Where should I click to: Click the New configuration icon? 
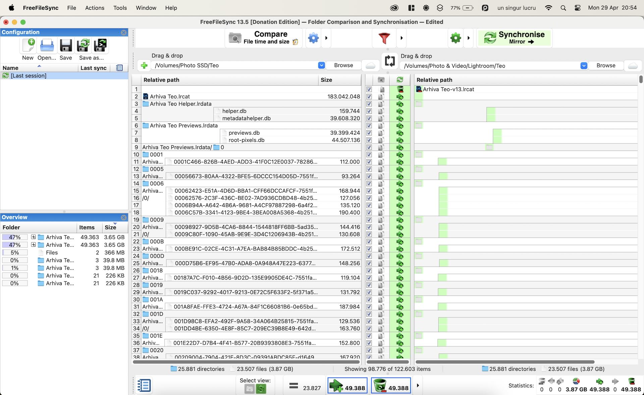click(29, 46)
